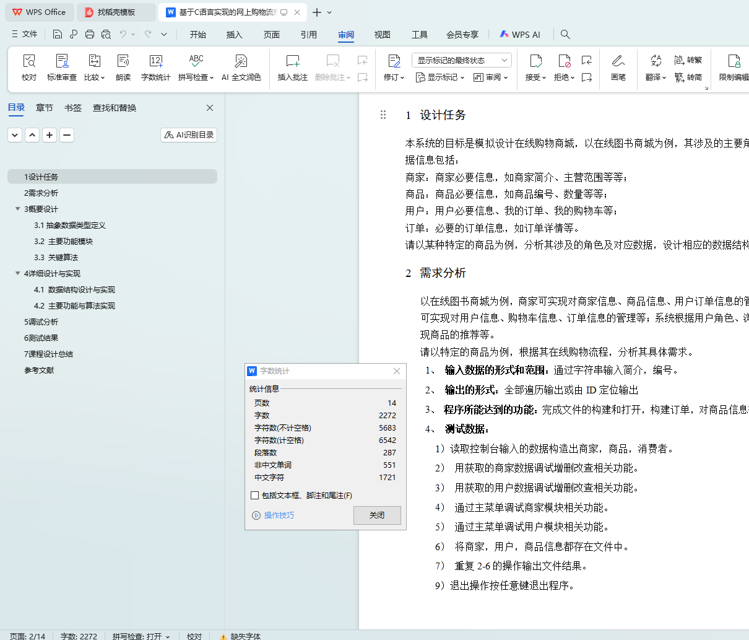749x640 pixels.
Task: Click the minus button in outline pane
Action: pos(67,134)
